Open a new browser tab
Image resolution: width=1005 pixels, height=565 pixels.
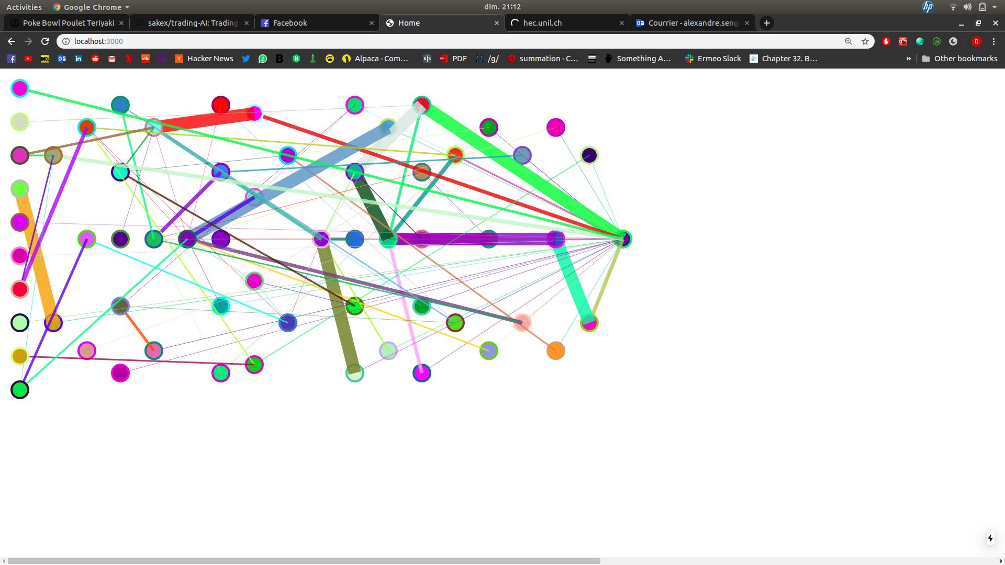coord(767,23)
